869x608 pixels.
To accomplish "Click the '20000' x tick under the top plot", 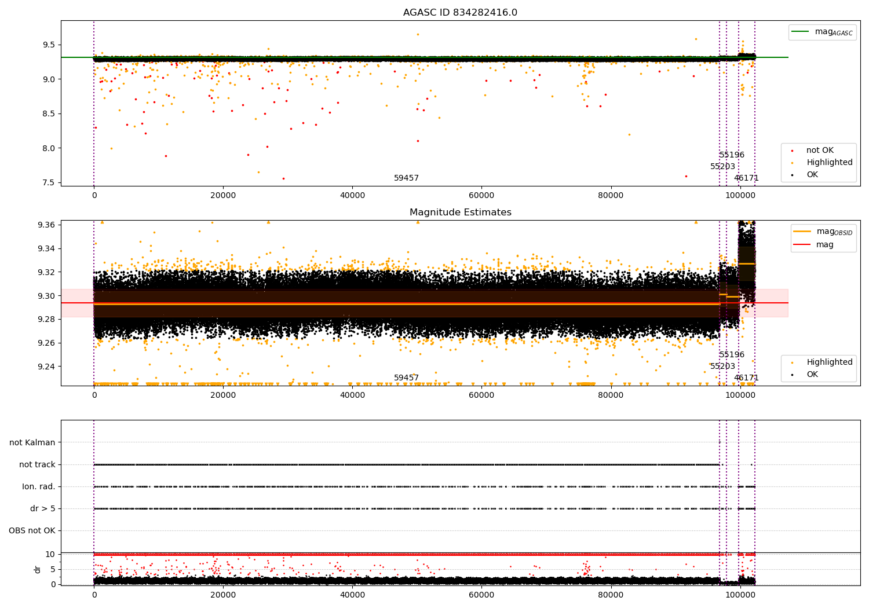I will [223, 195].
